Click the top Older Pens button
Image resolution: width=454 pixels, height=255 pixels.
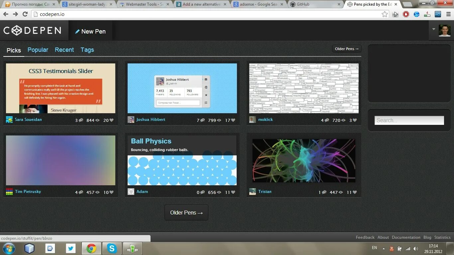click(347, 49)
